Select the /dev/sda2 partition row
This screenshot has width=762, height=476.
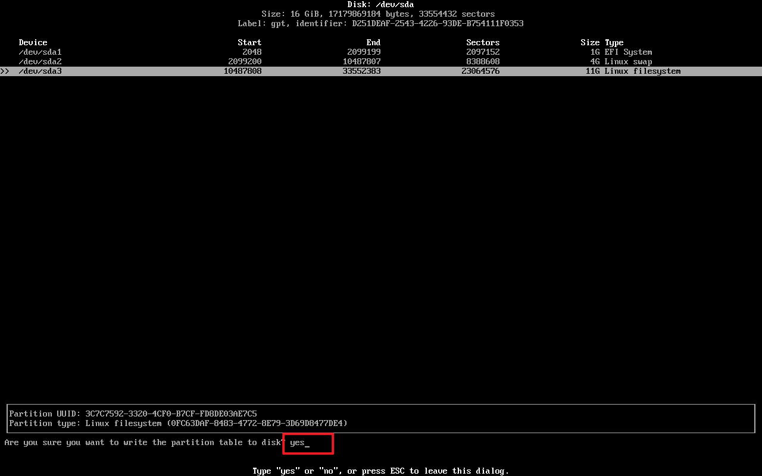tap(40, 62)
